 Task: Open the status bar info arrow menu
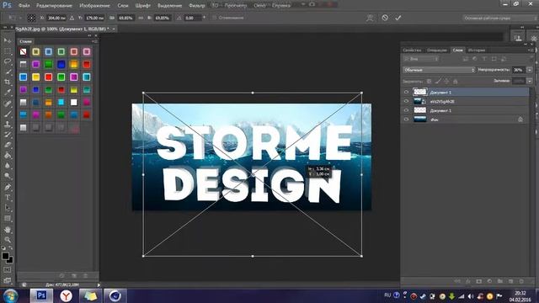click(99, 284)
